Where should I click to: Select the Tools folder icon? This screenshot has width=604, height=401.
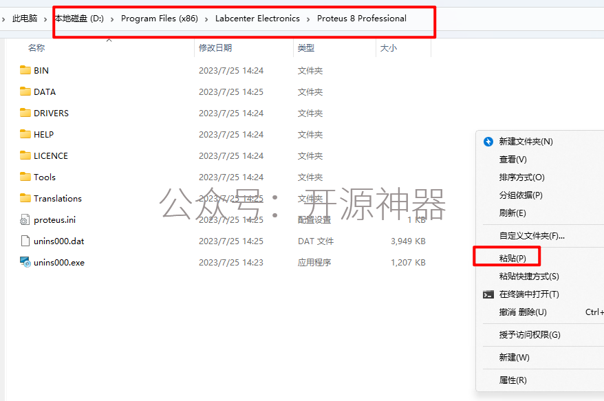[x=25, y=176]
